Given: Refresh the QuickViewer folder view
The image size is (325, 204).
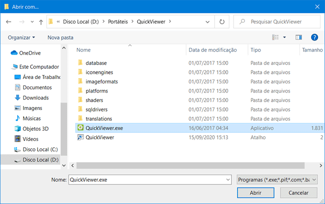Looking at the screenshot, I should 222,22.
